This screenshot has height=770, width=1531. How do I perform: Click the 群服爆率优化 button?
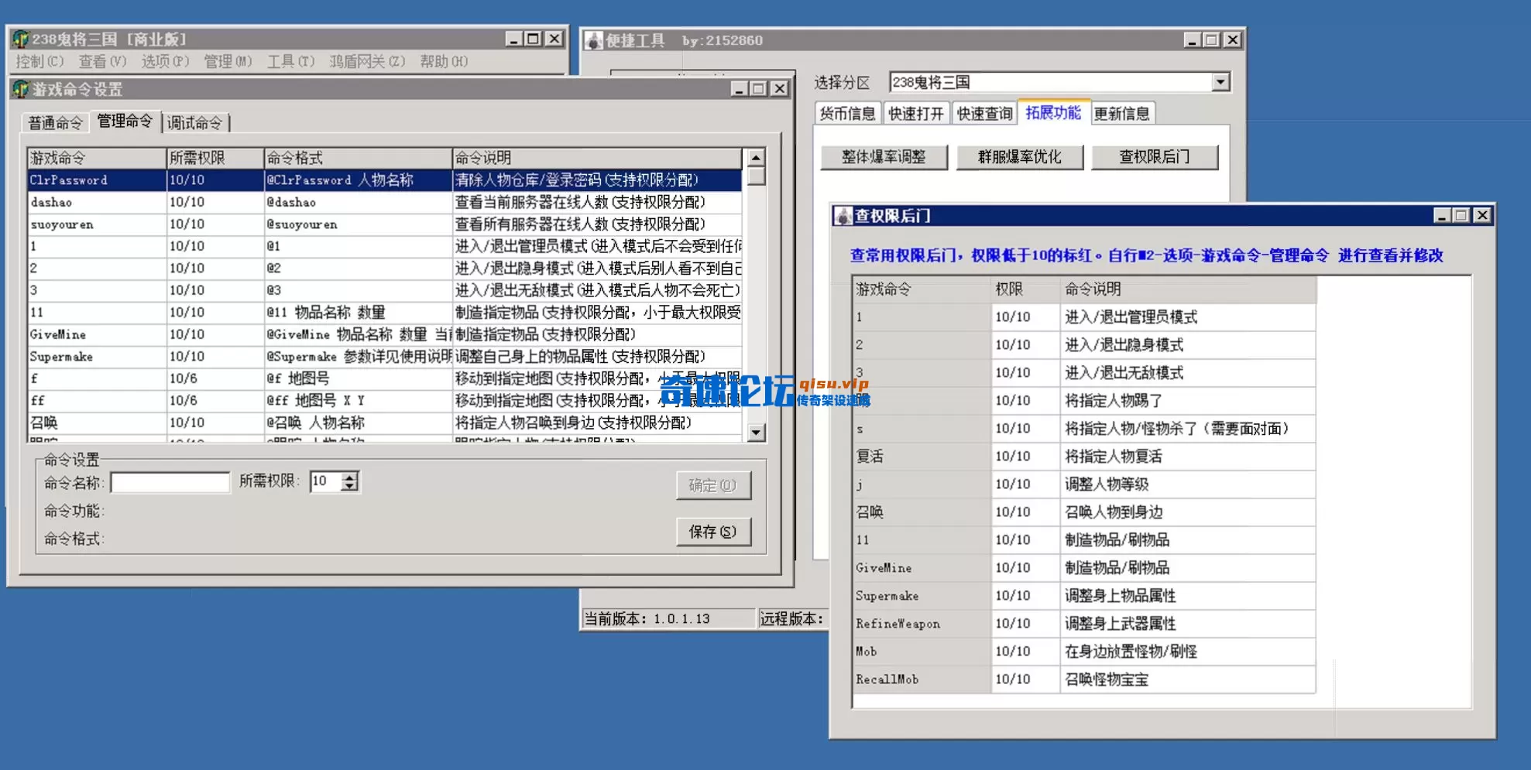[x=1019, y=157]
